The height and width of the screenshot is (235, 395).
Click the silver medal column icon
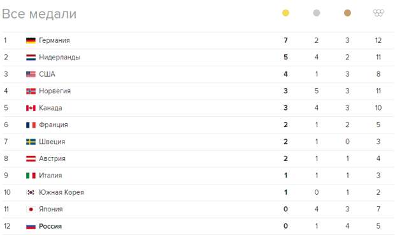[x=317, y=13]
